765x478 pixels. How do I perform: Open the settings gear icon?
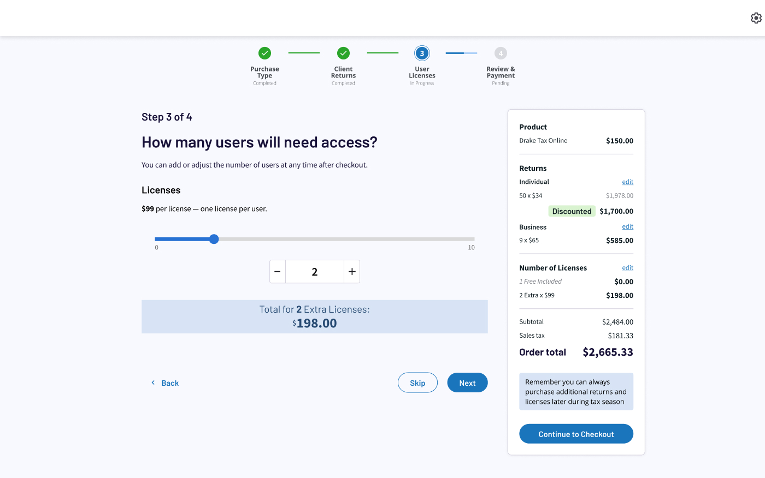tap(756, 18)
